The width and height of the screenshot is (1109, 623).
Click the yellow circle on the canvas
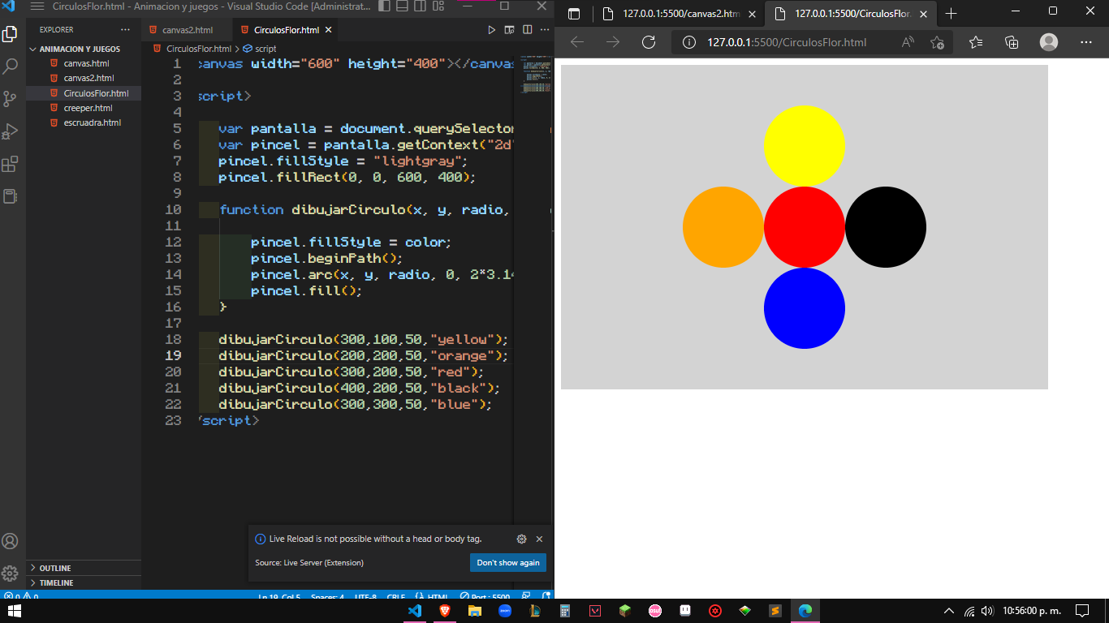pos(805,146)
